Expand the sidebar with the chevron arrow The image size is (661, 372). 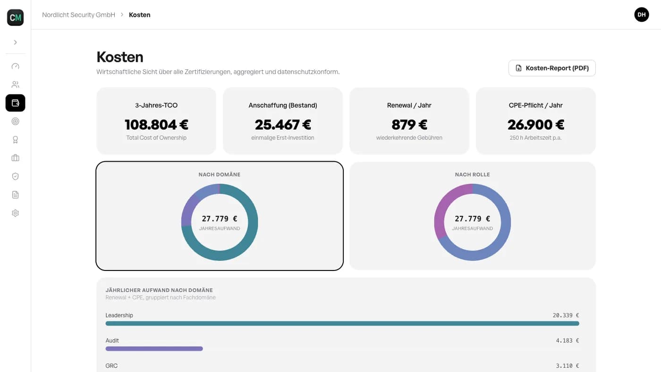click(15, 42)
